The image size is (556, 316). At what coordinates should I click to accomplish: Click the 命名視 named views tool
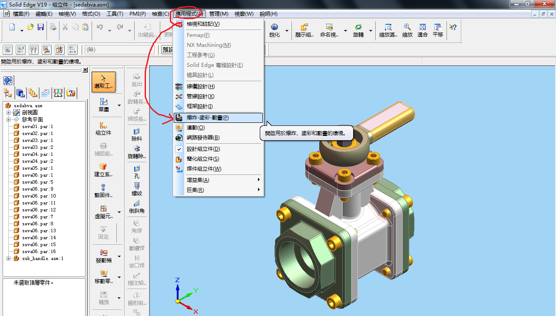coord(329,31)
